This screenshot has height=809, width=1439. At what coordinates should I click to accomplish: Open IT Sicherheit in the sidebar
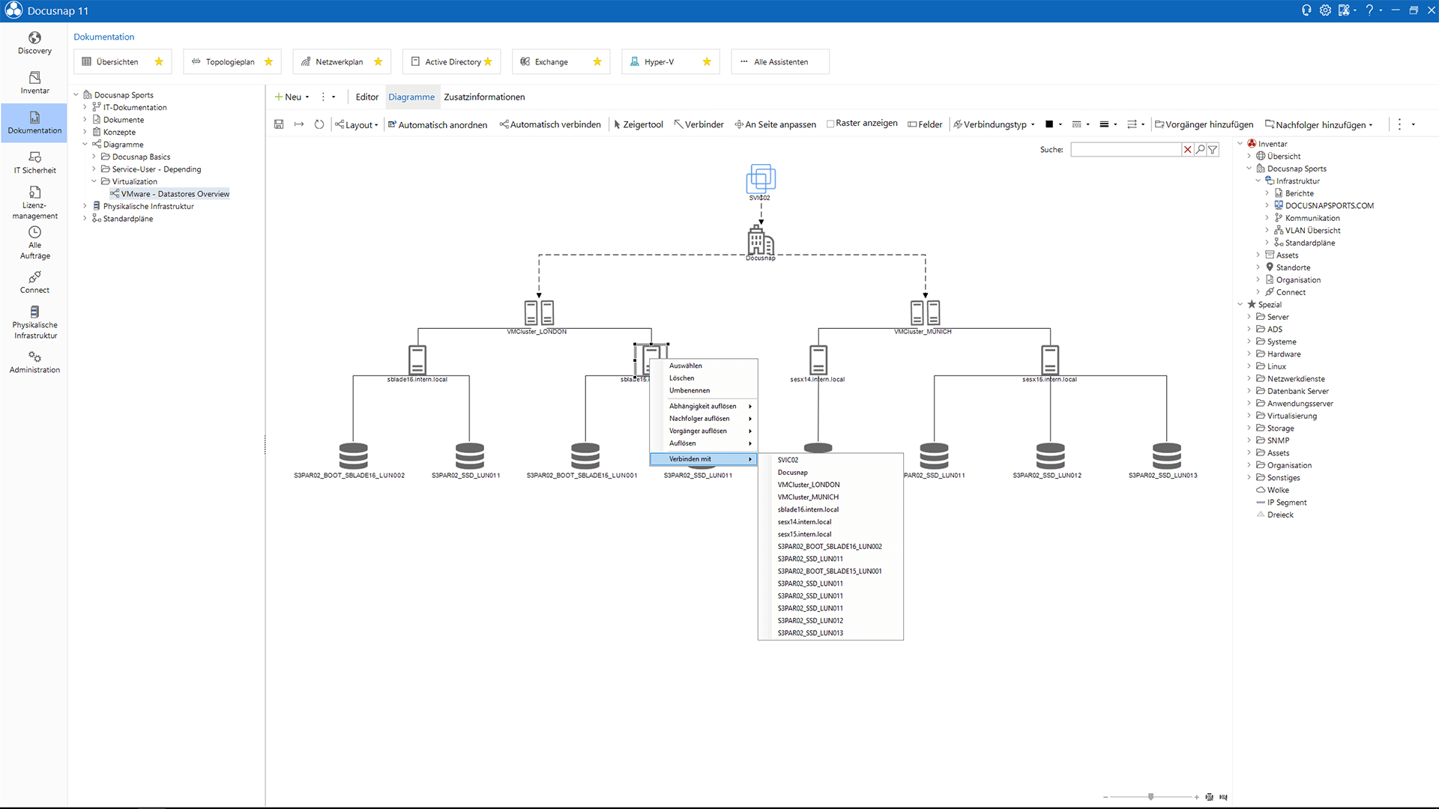(x=34, y=162)
